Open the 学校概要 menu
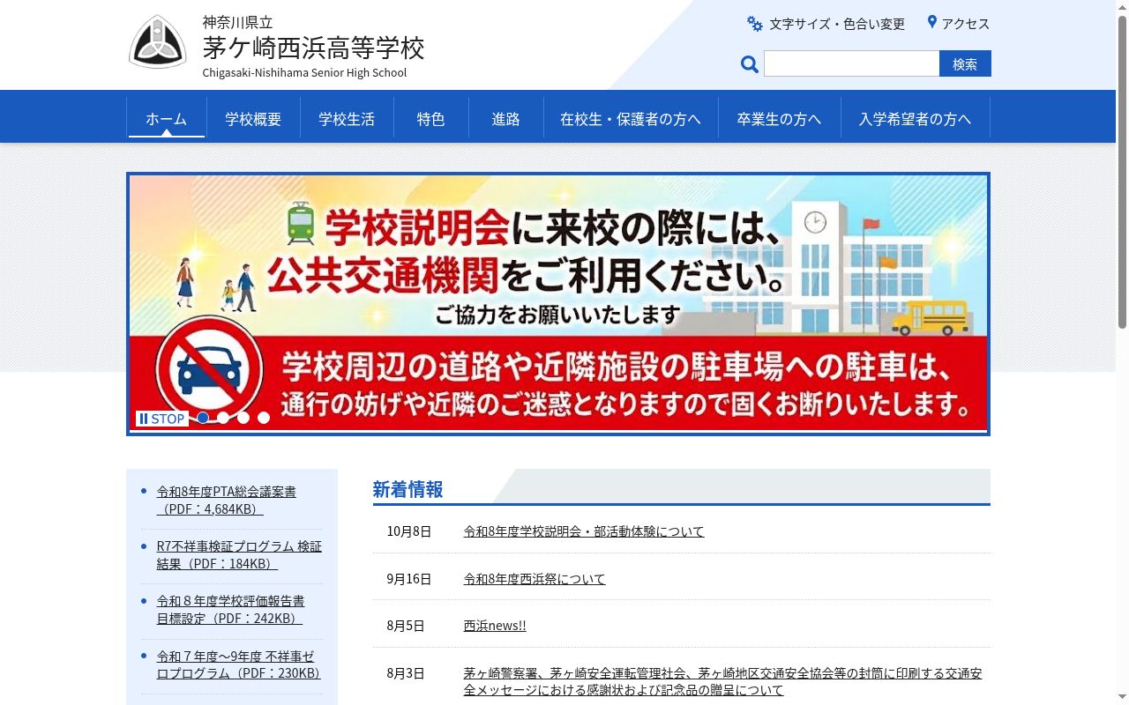1129x705 pixels. click(x=253, y=118)
